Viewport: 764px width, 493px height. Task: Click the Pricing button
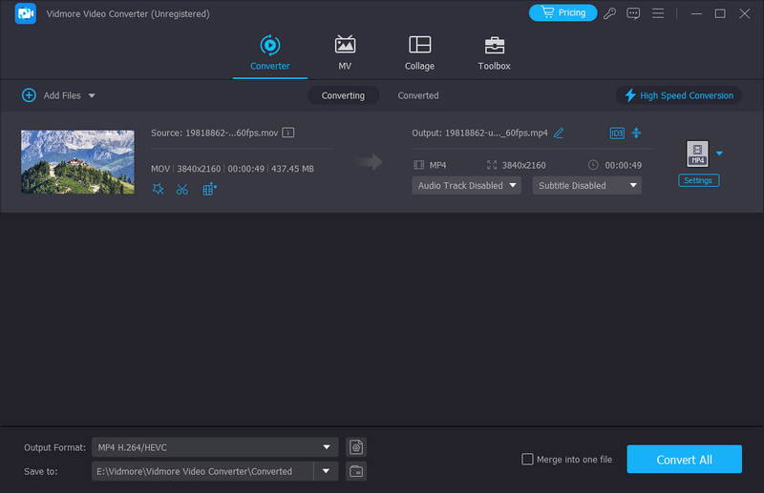click(562, 13)
